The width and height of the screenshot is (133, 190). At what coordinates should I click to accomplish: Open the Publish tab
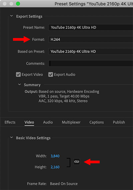(x=119, y=122)
